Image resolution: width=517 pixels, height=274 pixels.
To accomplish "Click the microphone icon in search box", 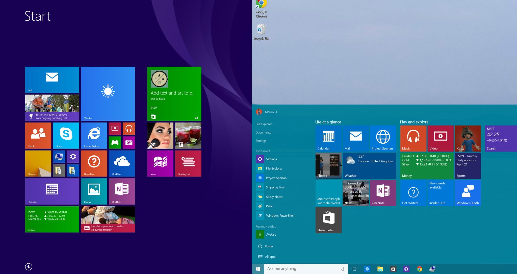I will (343, 269).
